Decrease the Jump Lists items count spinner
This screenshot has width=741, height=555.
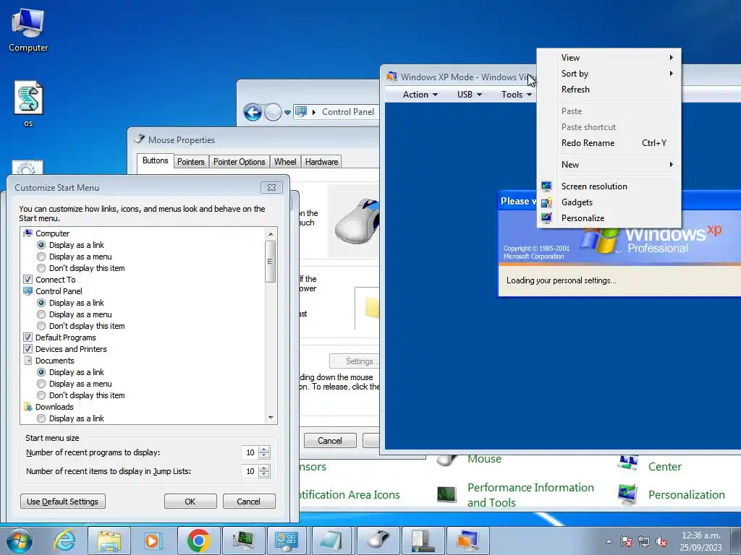(265, 474)
